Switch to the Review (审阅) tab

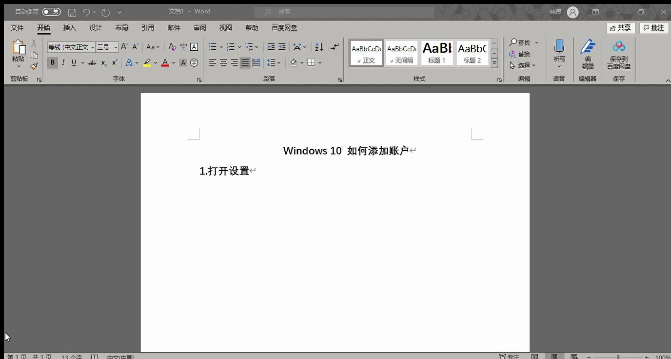[x=200, y=28]
